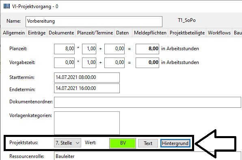Click the Planzeit multiplier 1,00 field
Viewport: 242px width, 160px height.
click(89, 49)
